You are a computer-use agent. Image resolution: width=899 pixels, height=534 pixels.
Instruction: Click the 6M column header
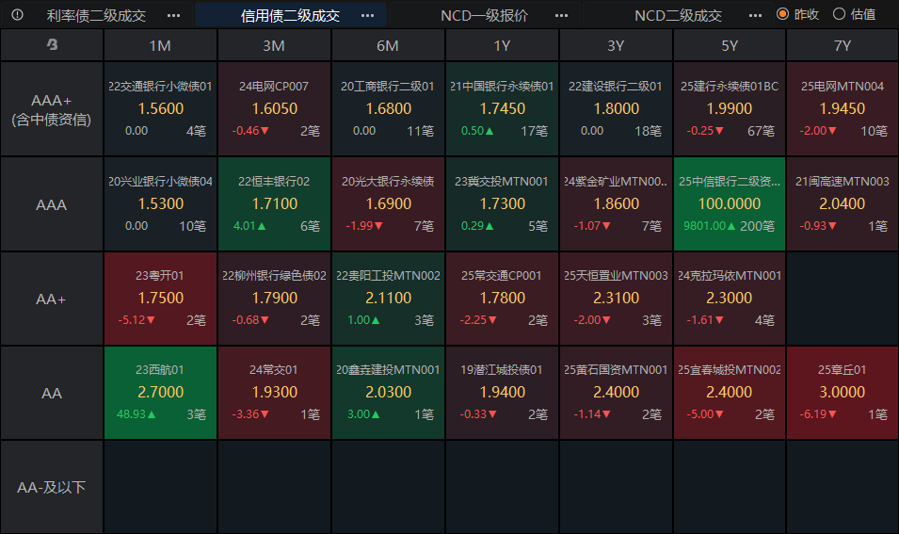tap(388, 45)
